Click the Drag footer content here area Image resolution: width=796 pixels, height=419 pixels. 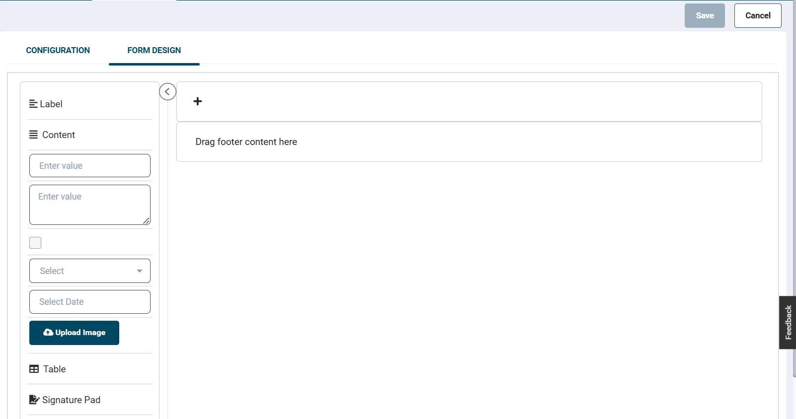point(469,142)
